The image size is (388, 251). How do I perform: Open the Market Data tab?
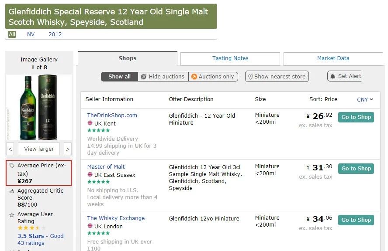(x=333, y=58)
